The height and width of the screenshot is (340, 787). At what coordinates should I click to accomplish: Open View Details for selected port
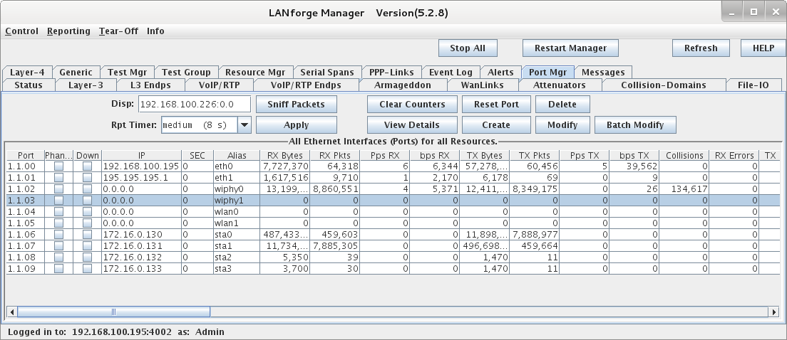pyautogui.click(x=412, y=125)
